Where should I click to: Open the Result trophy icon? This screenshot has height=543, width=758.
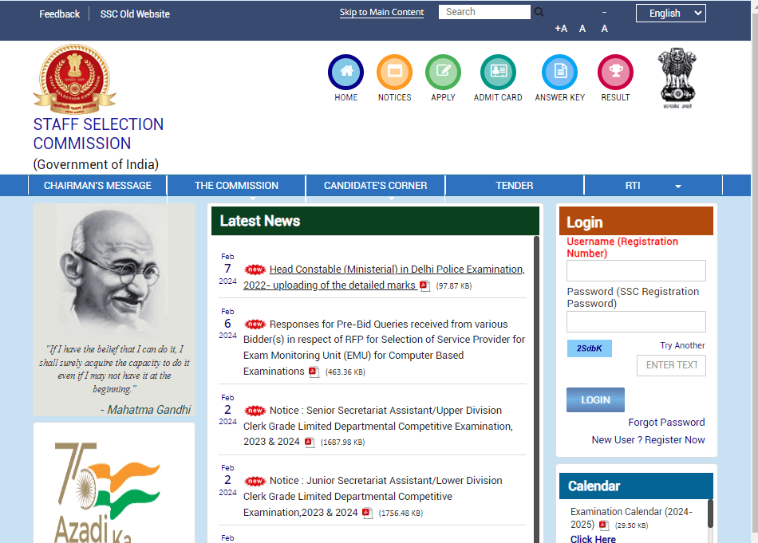(x=615, y=72)
